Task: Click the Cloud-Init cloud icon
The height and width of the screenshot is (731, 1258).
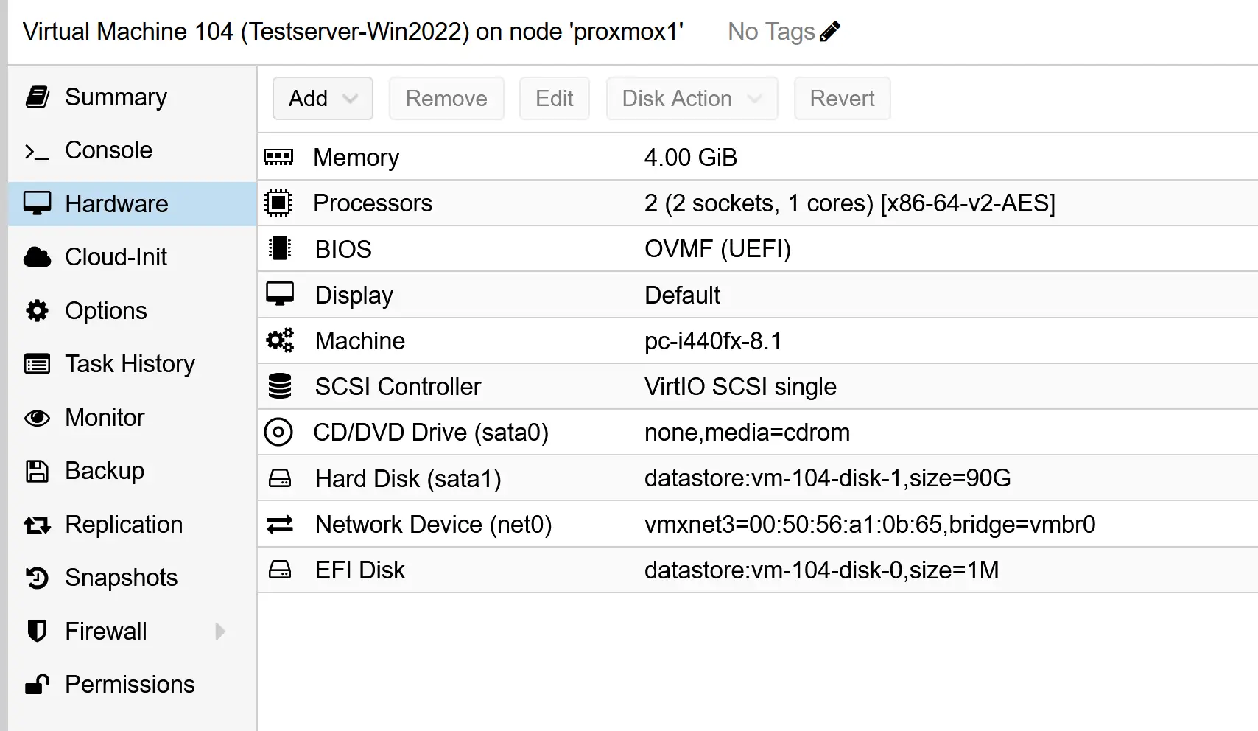Action: [38, 256]
